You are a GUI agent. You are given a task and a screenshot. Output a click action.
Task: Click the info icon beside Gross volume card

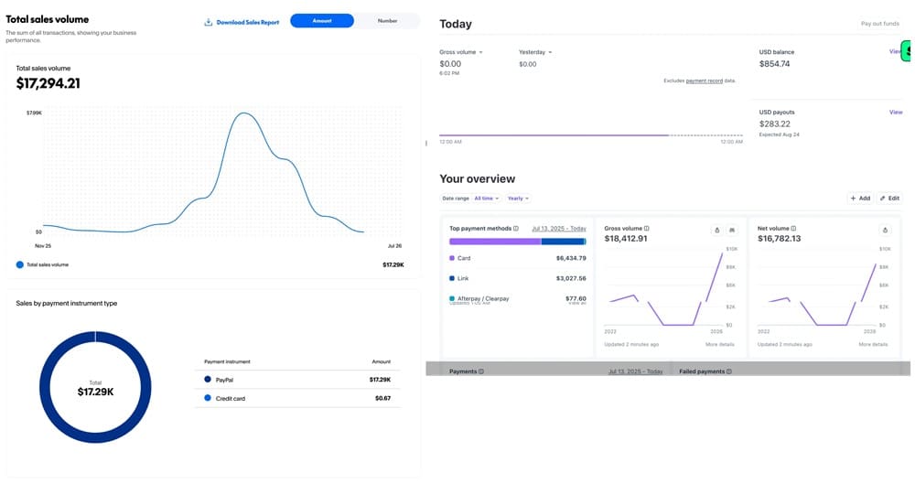point(647,229)
